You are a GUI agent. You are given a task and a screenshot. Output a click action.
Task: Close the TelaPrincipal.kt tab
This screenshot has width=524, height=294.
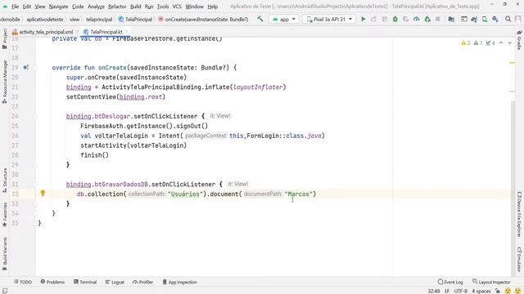(127, 32)
